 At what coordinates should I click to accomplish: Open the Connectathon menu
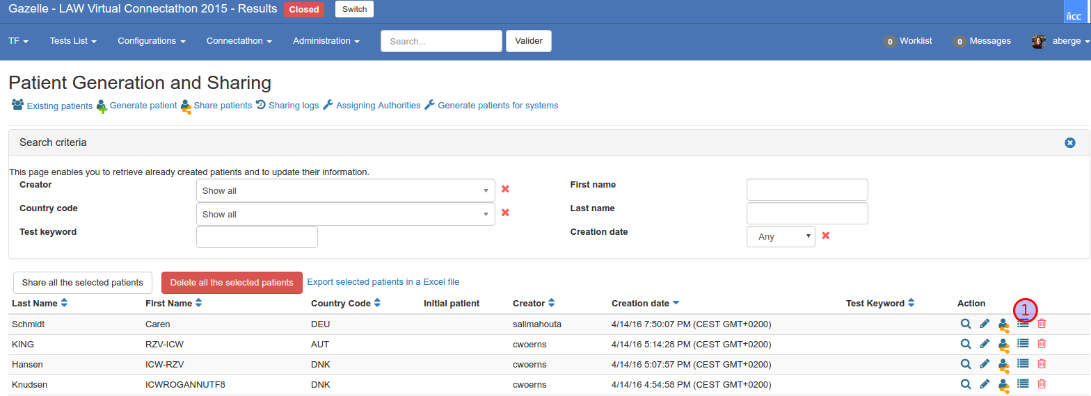(x=239, y=41)
